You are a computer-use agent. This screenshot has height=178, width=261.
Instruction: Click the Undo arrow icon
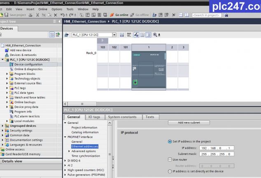click(x=63, y=15)
